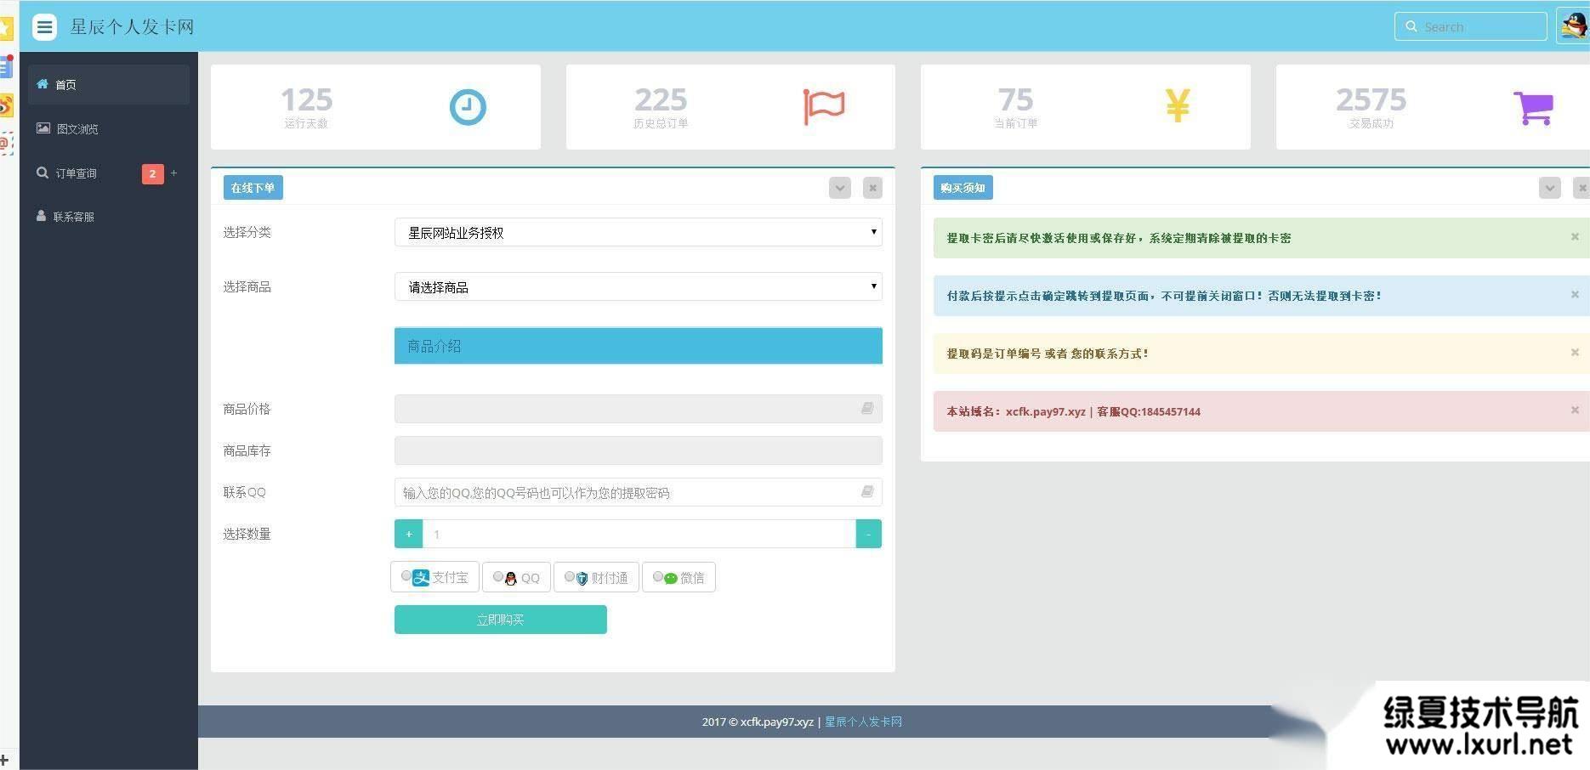Select 微信 payment method

click(x=679, y=577)
